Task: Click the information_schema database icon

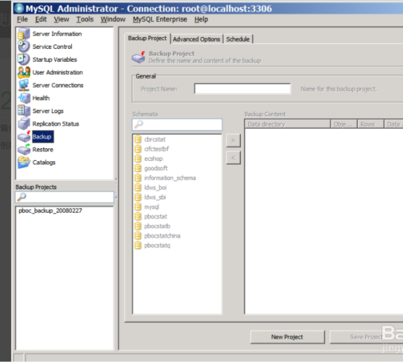Action: click(138, 178)
